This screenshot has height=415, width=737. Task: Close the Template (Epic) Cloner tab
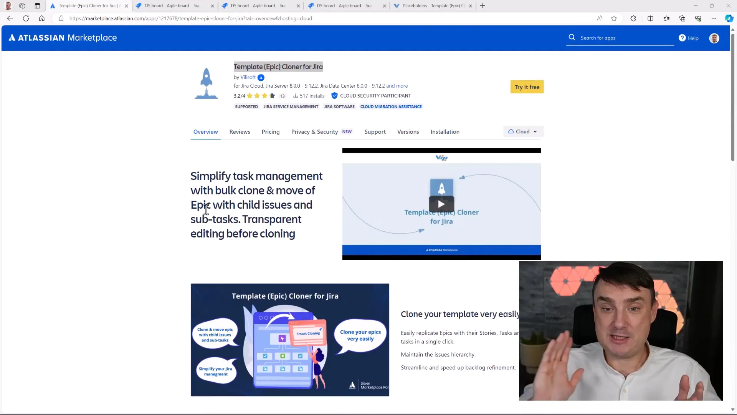(126, 6)
